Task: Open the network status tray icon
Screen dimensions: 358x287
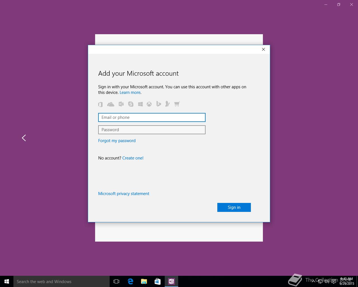Action: point(320,281)
